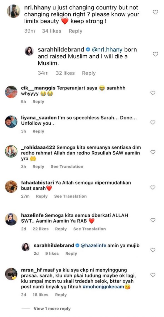Like the nrl.hhany comment with heart icon
164x317 pixels.
click(155, 12)
